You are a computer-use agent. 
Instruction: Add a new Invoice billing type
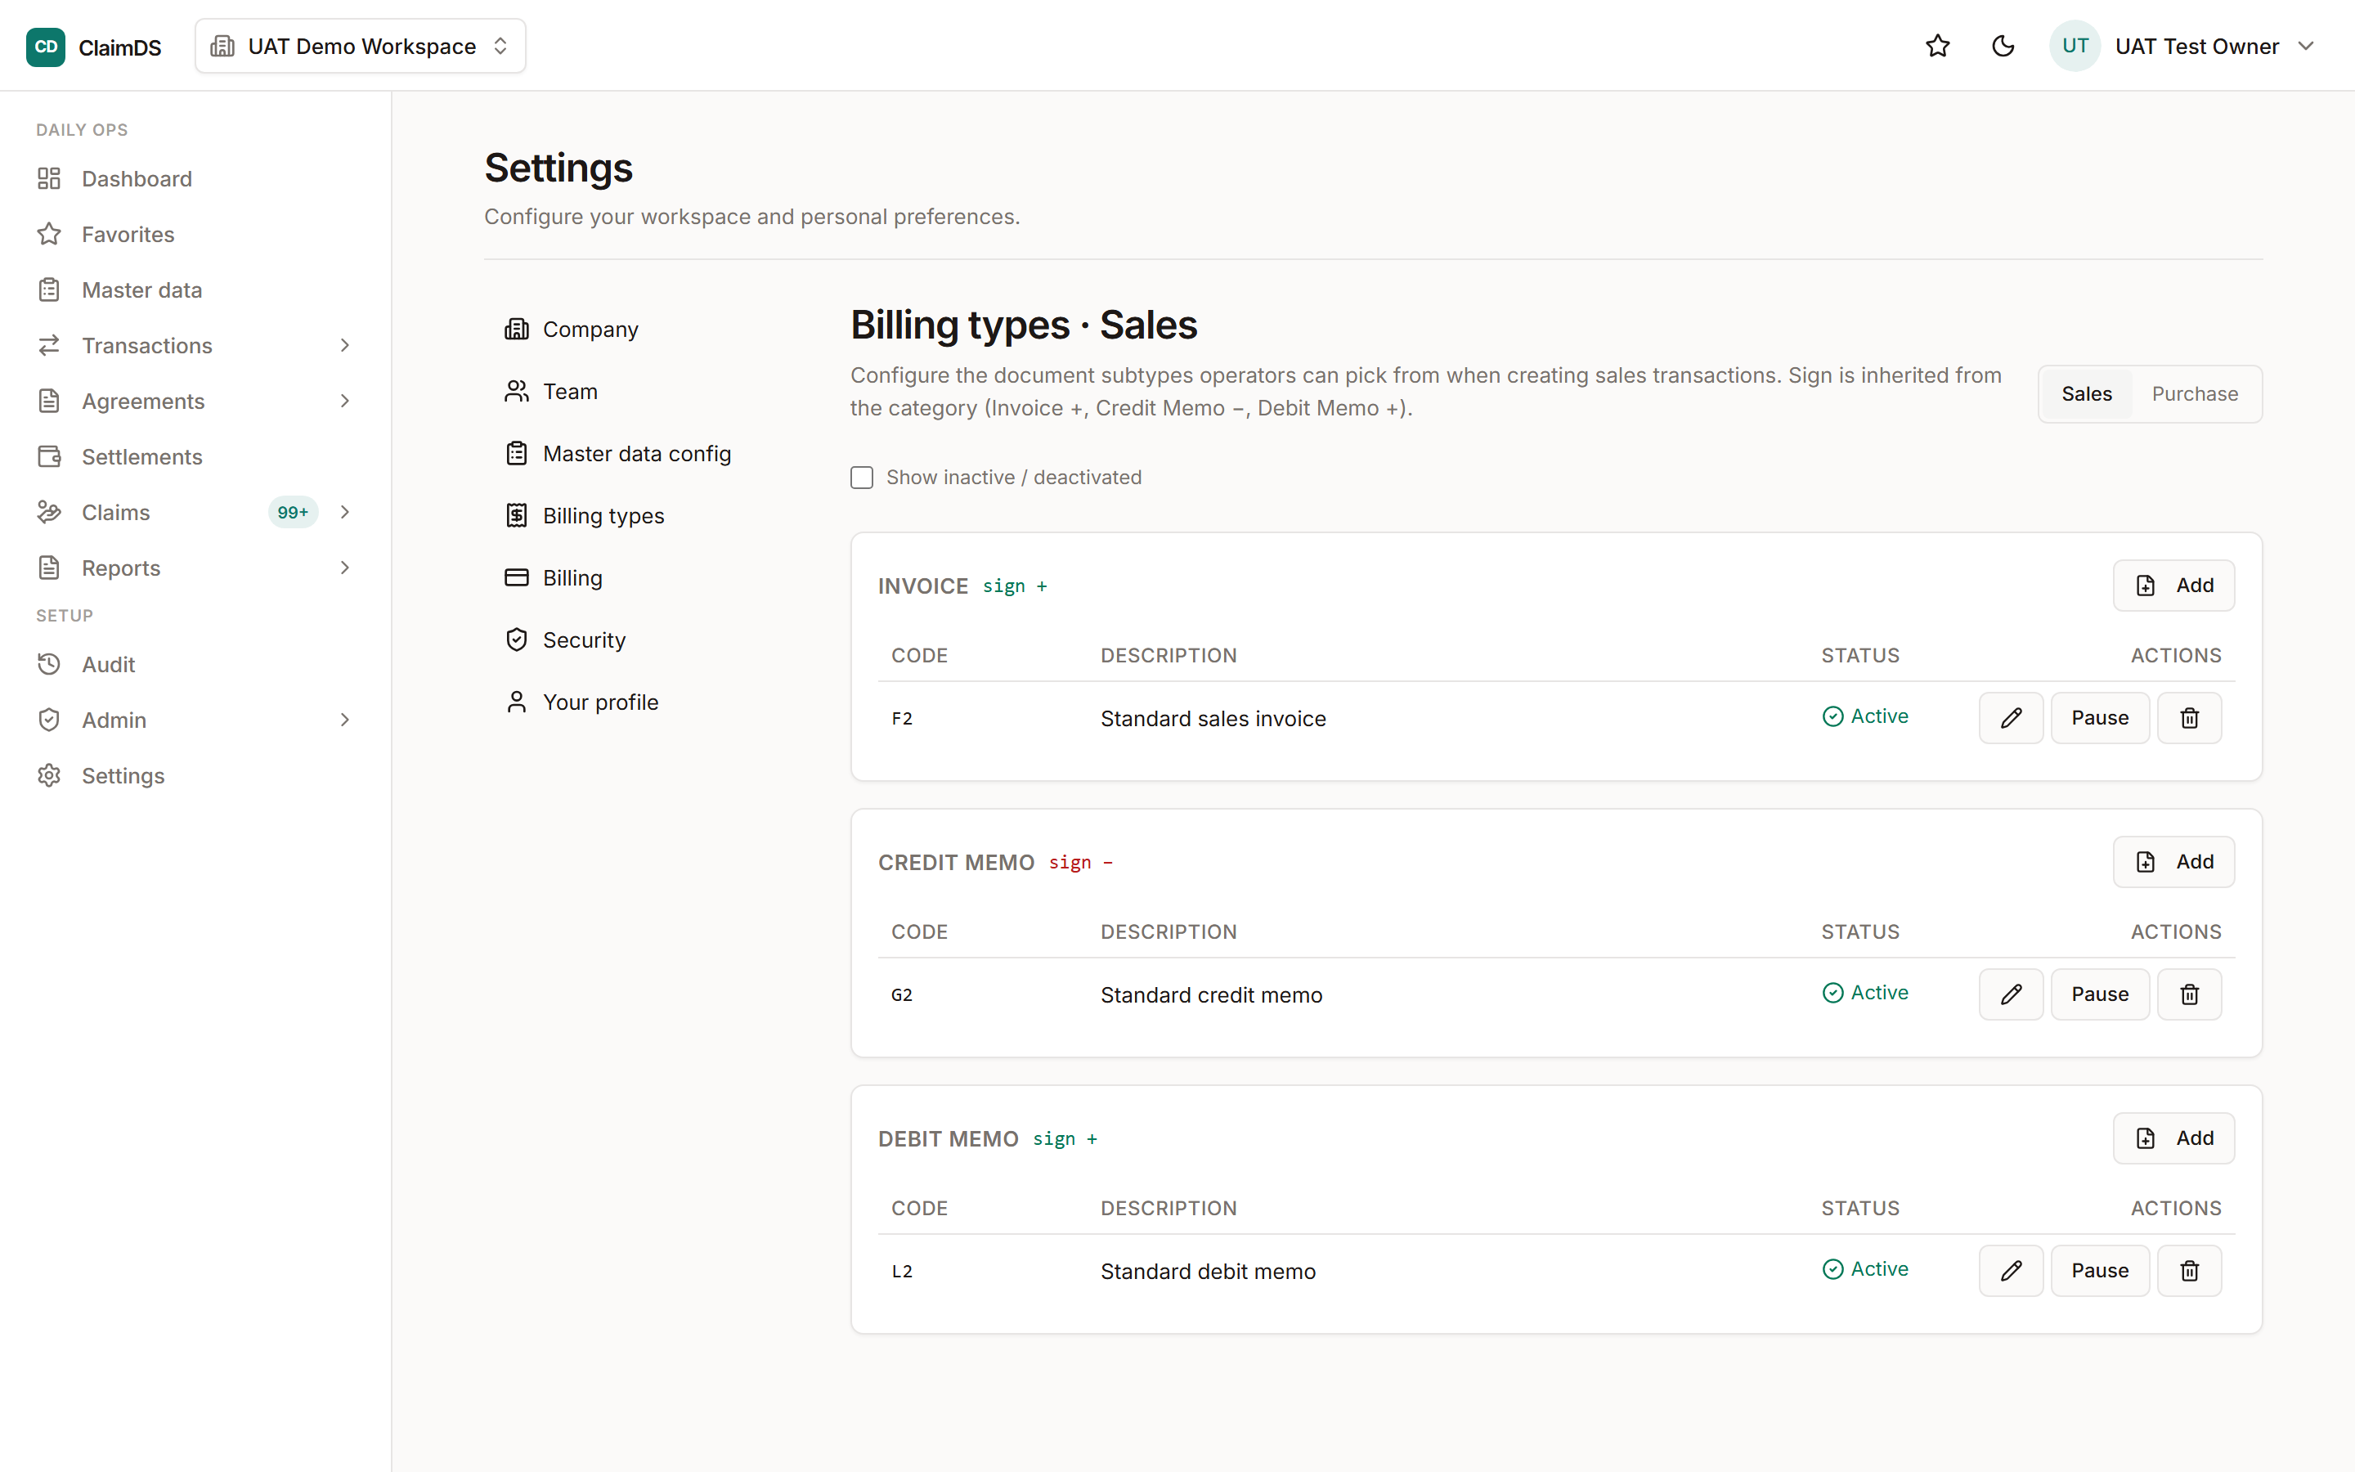pos(2173,586)
